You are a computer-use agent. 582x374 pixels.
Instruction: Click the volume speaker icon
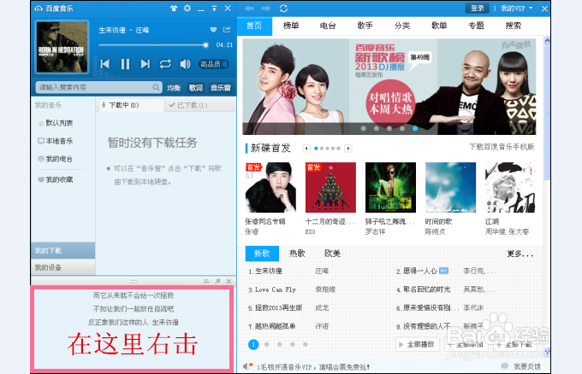pos(185,64)
